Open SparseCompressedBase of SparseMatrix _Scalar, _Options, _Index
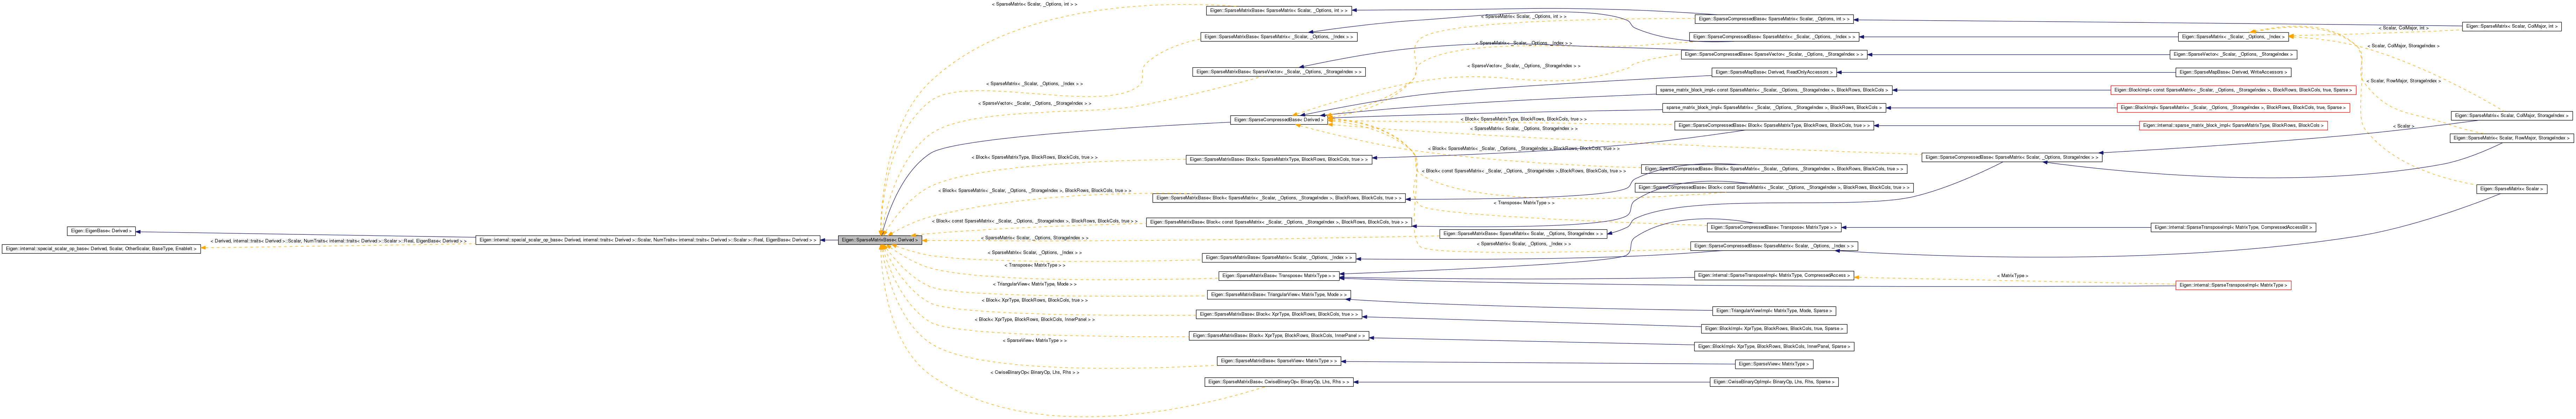Image resolution: width=2576 pixels, height=419 pixels. (1774, 37)
